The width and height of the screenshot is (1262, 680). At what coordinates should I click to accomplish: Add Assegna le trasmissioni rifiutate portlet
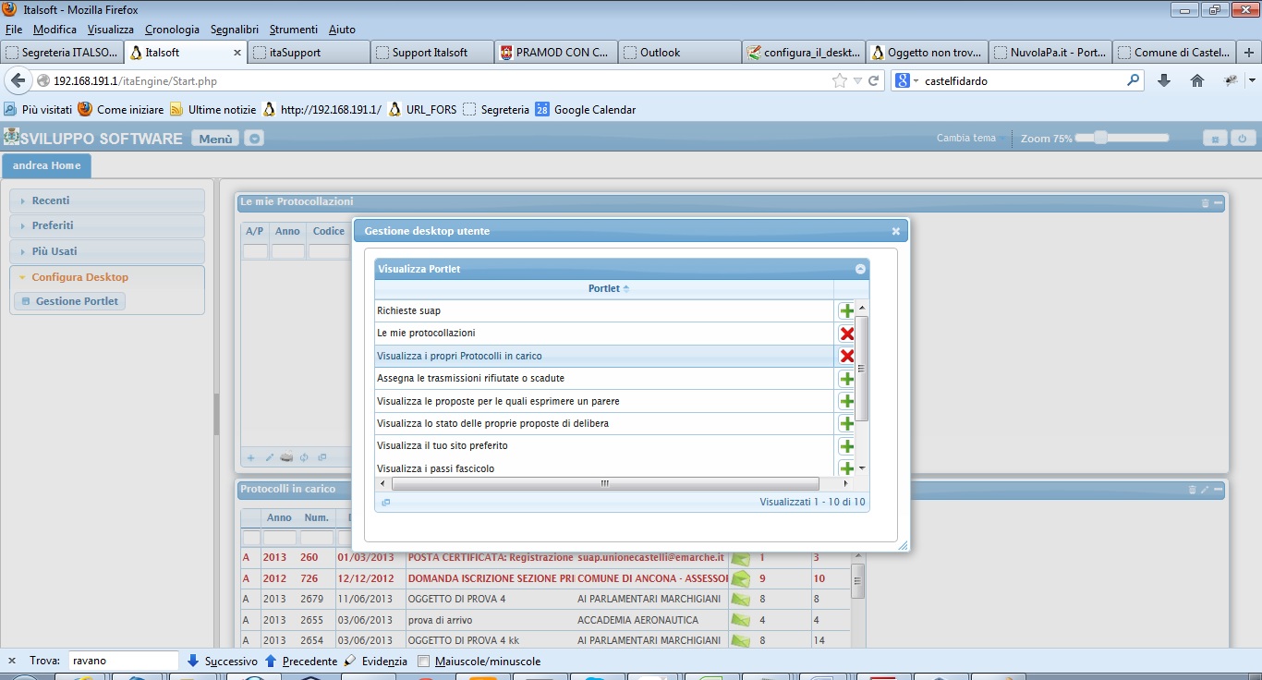pyautogui.click(x=846, y=379)
